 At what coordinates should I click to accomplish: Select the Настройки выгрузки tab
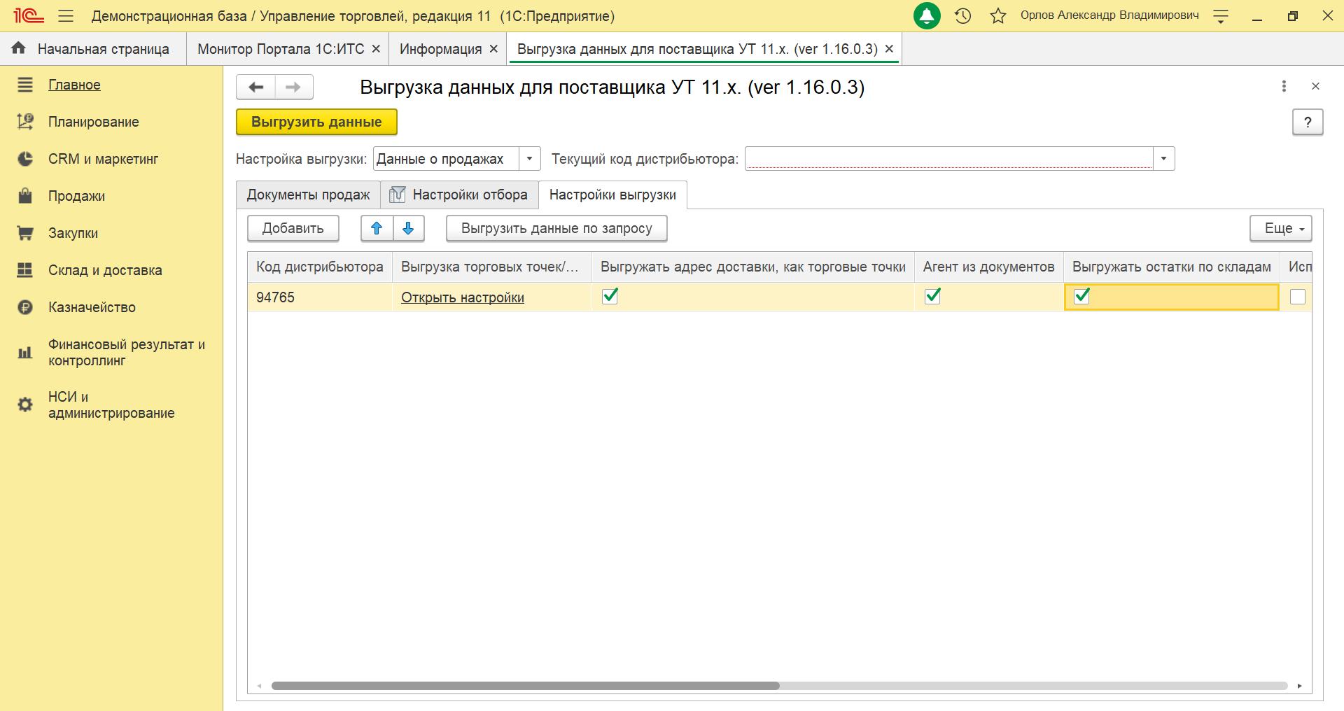pos(612,195)
